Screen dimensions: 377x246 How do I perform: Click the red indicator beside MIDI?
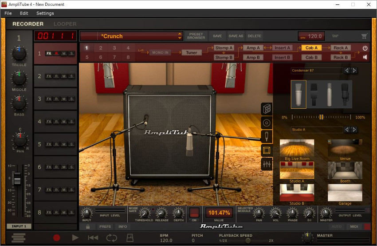(x=367, y=227)
